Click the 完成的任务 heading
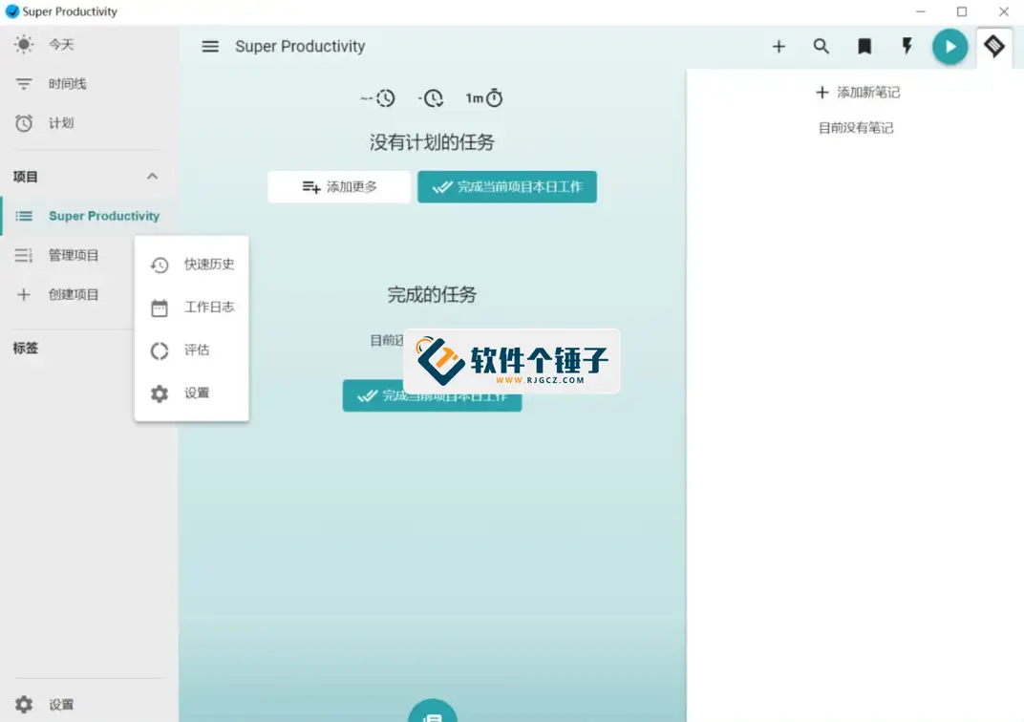This screenshot has height=722, width=1024. 433,294
